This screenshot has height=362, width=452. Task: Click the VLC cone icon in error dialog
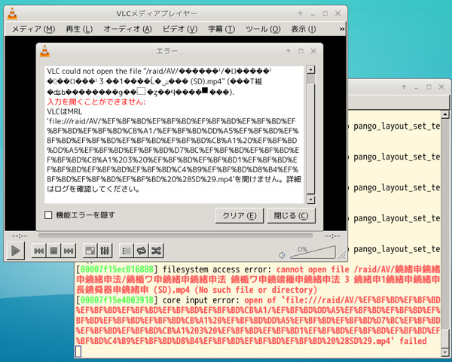44,51
